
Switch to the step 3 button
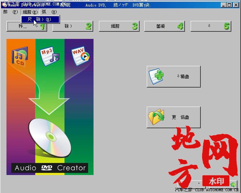coord(119,26)
